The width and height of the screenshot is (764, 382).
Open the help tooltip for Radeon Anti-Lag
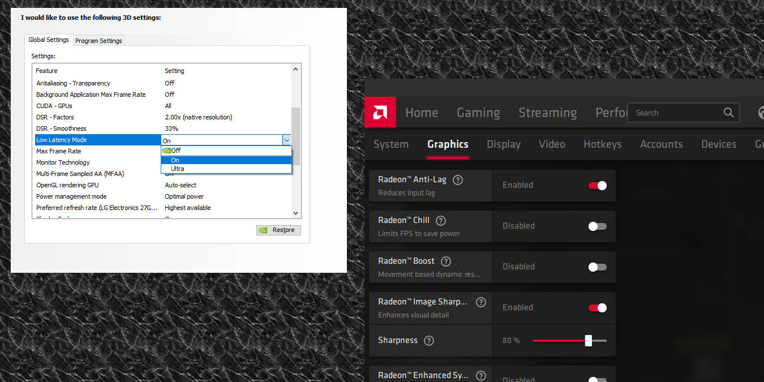[457, 179]
